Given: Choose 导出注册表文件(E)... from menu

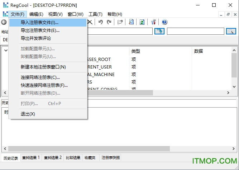Looking at the screenshot, I should (48, 30).
